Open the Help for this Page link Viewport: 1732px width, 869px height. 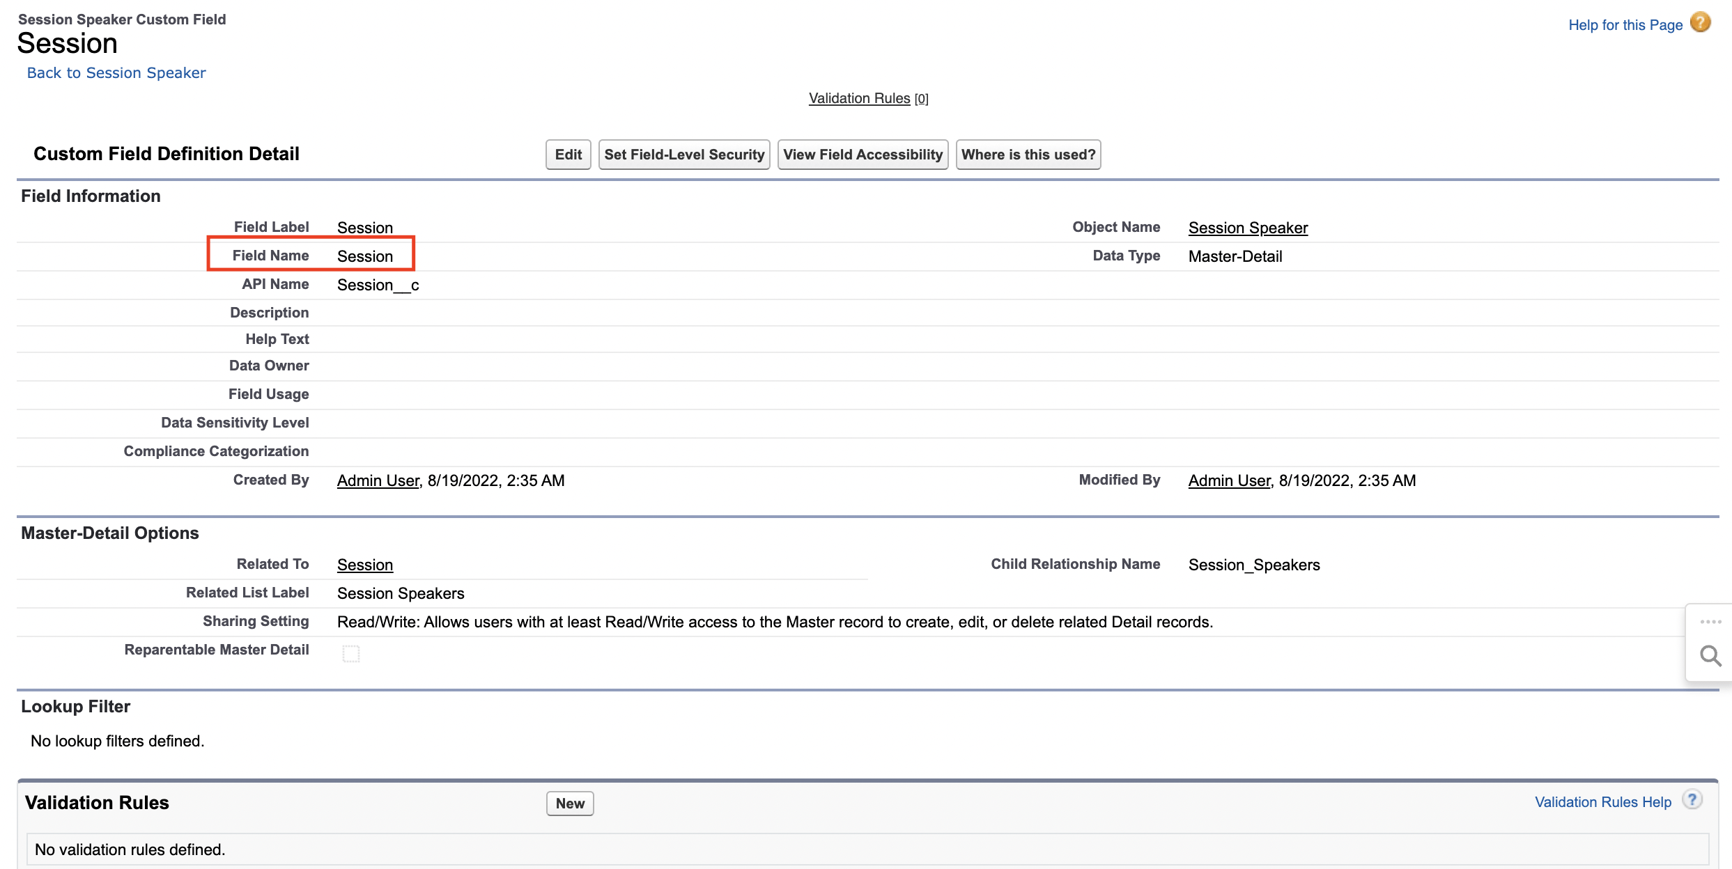pos(1625,24)
